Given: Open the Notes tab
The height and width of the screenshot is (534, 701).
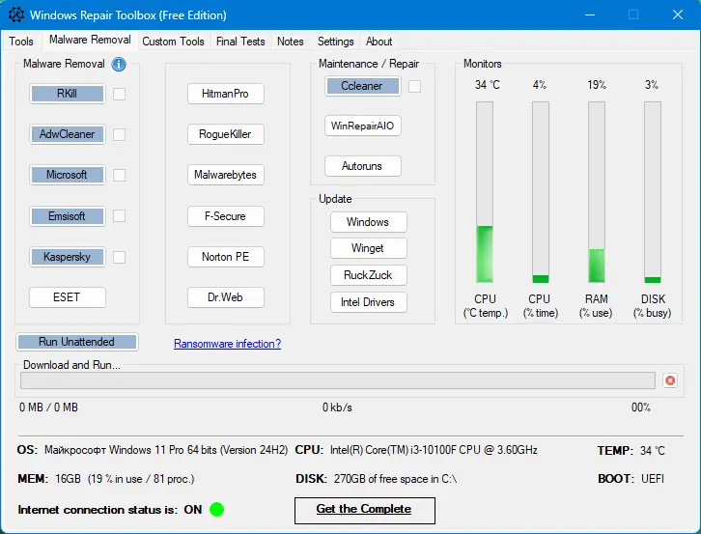Looking at the screenshot, I should click(x=290, y=42).
